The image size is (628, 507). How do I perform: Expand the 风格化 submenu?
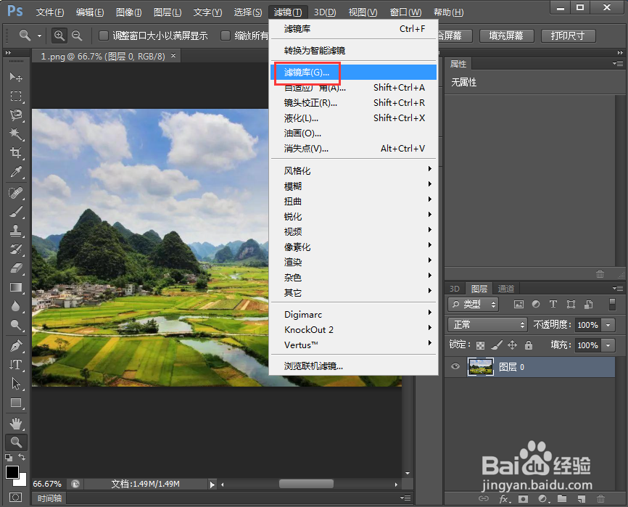pos(354,170)
